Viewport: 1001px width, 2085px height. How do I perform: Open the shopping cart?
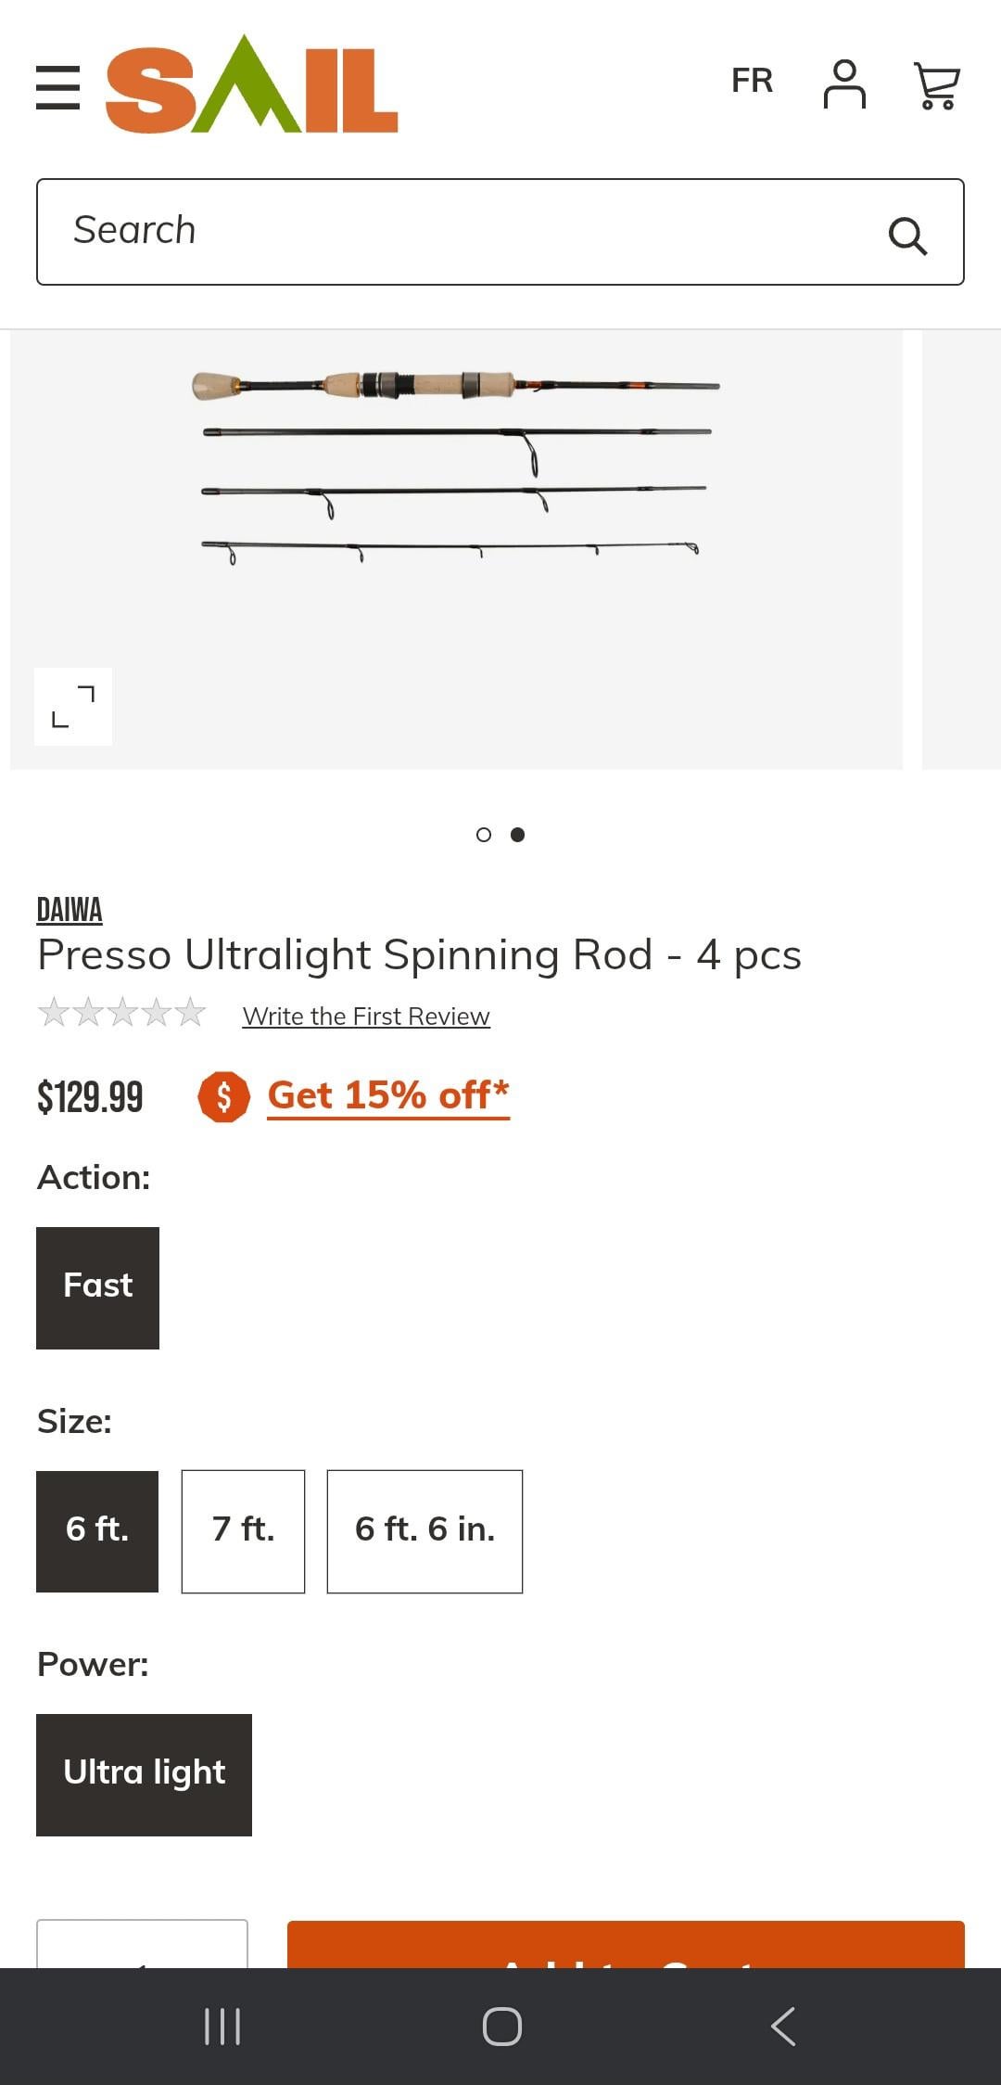tap(936, 85)
